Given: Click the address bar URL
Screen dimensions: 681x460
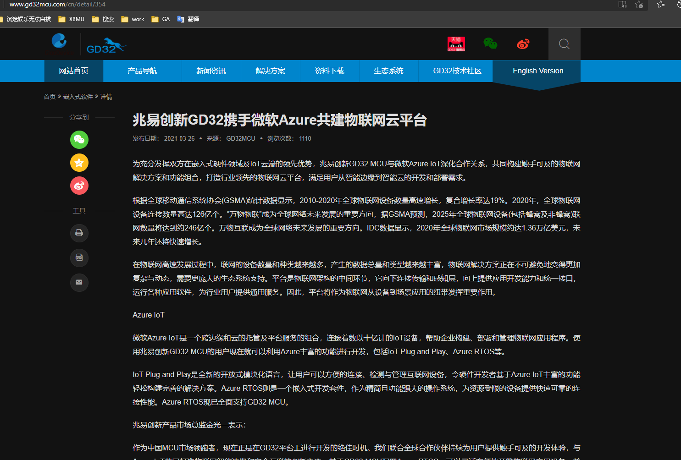Looking at the screenshot, I should [57, 4].
